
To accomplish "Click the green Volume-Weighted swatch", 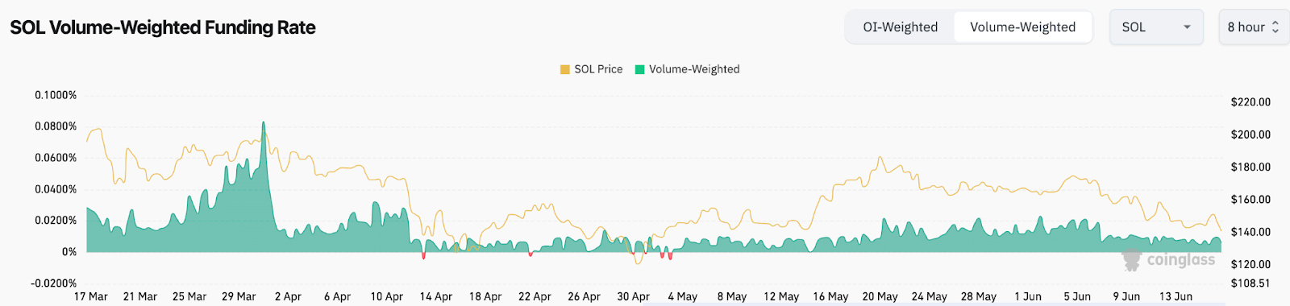I will pyautogui.click(x=640, y=69).
